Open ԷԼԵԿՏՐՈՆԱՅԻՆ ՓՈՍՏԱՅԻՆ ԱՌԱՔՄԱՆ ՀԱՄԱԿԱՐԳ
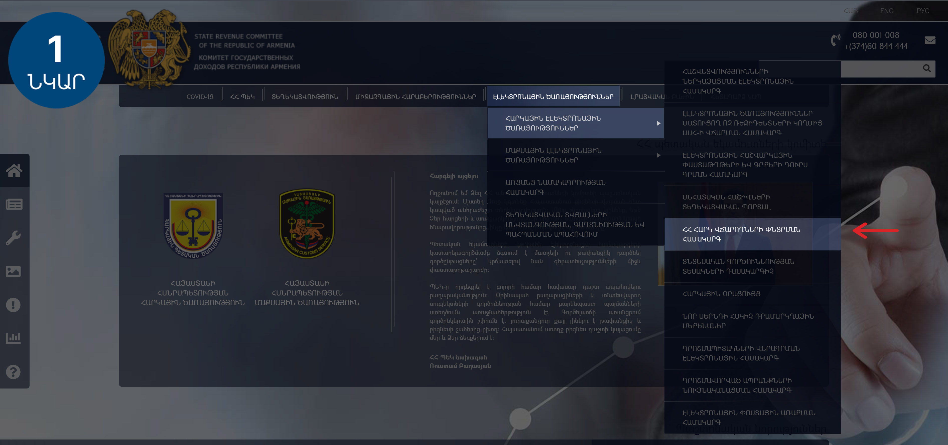 753,417
